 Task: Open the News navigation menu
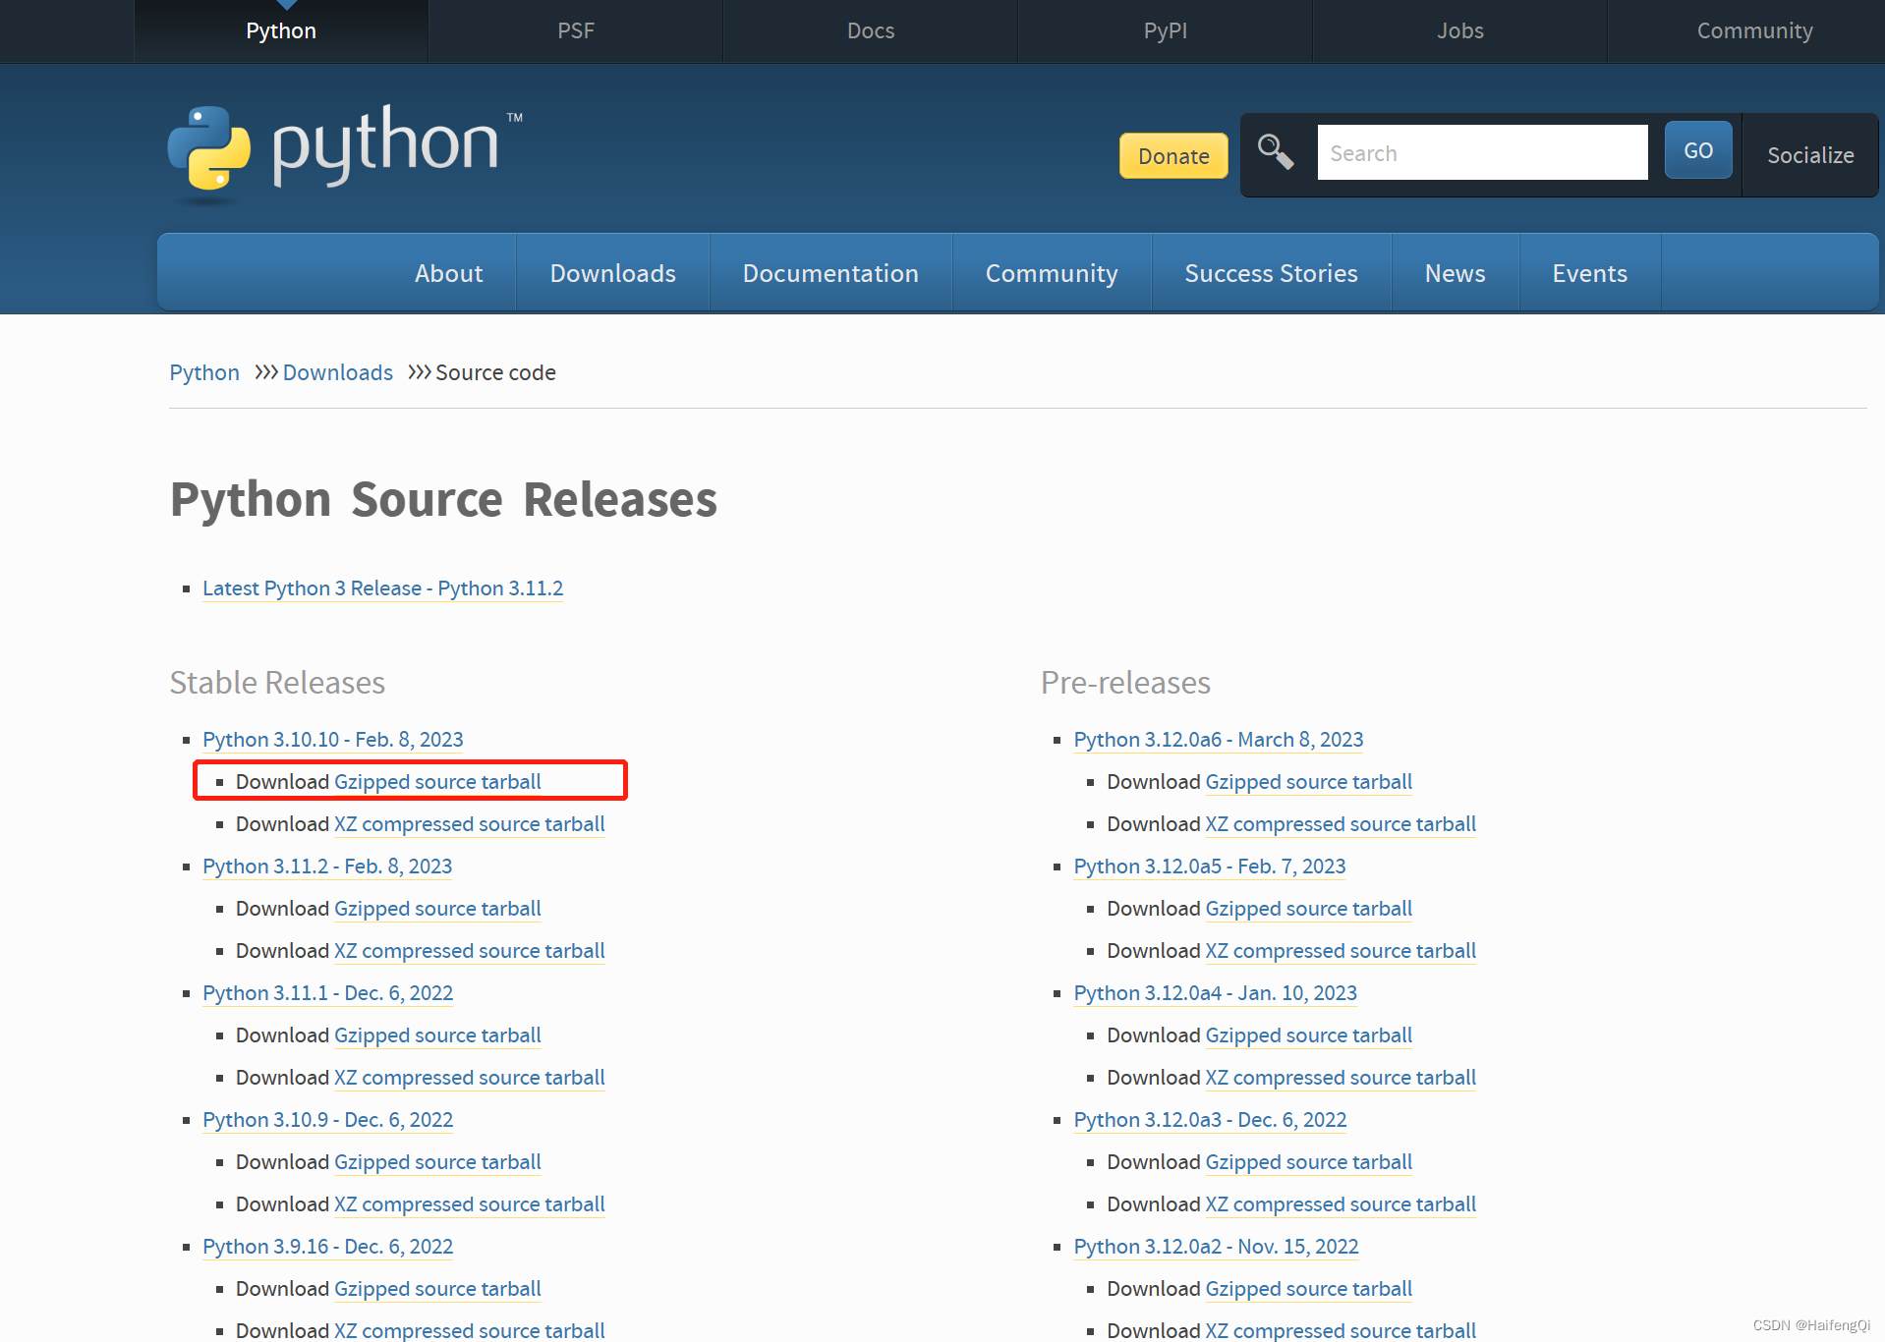click(1455, 273)
